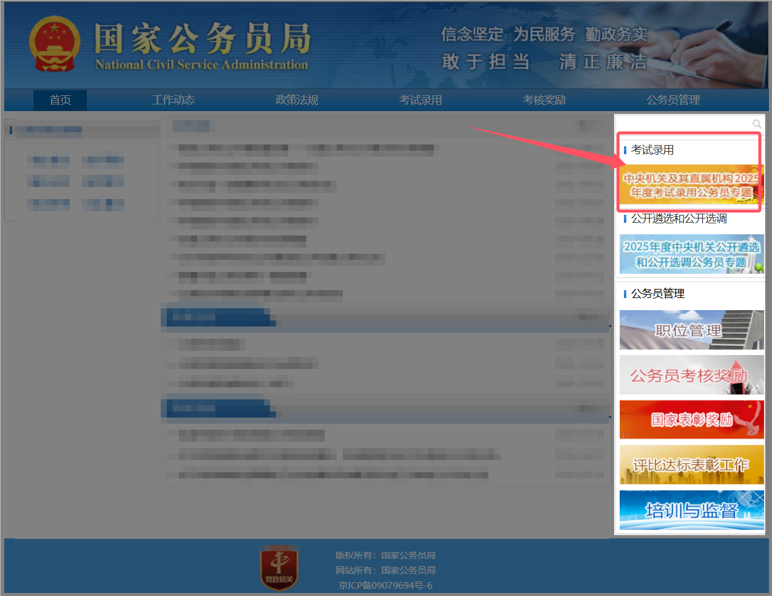The height and width of the screenshot is (596, 772).
Task: Select the 职位管理 banner
Action: (691, 330)
